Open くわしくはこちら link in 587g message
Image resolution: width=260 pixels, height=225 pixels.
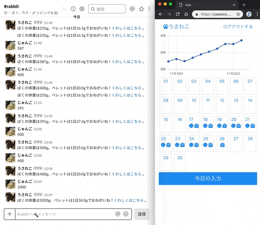click(127, 62)
